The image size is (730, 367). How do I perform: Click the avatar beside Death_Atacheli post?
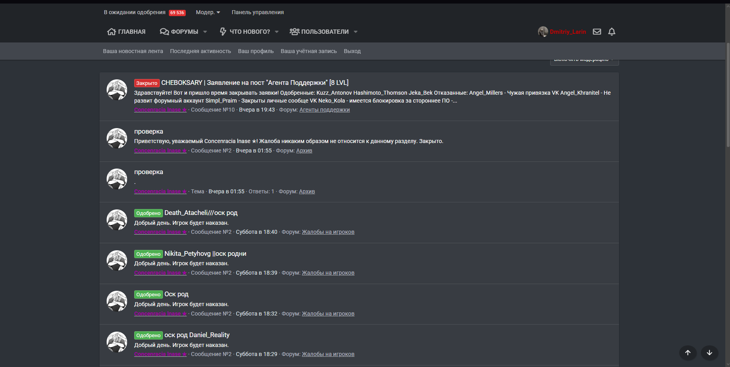[117, 220]
